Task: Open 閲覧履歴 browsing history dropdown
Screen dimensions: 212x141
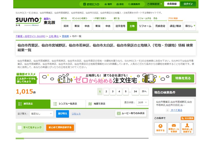Action: pyautogui.click(x=154, y=4)
